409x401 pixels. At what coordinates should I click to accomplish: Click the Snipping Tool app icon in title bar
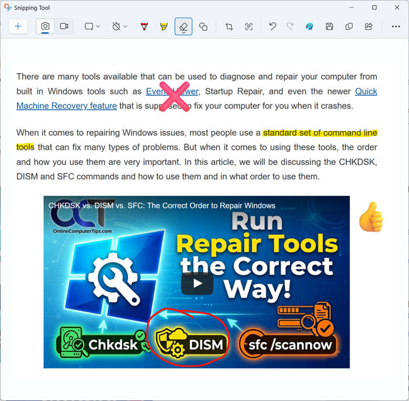[x=8, y=8]
